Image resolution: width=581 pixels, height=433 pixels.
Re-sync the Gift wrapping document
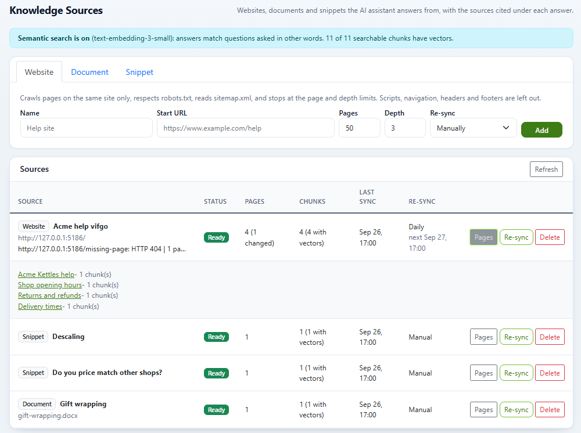[516, 409]
